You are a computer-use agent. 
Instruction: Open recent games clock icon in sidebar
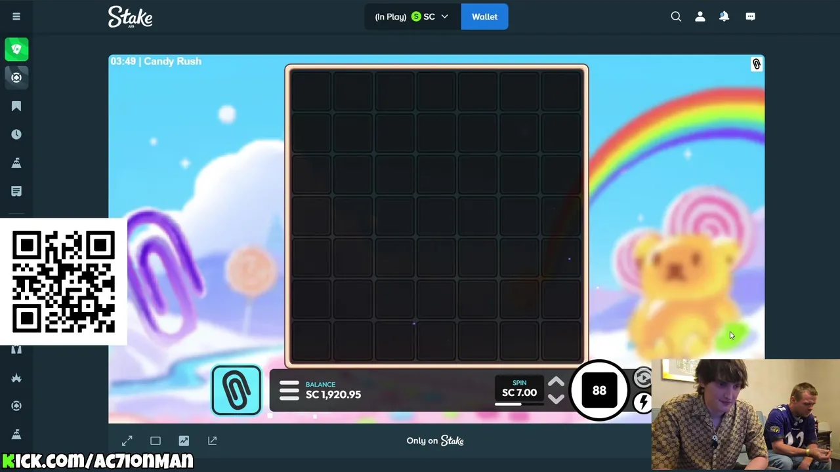16,134
